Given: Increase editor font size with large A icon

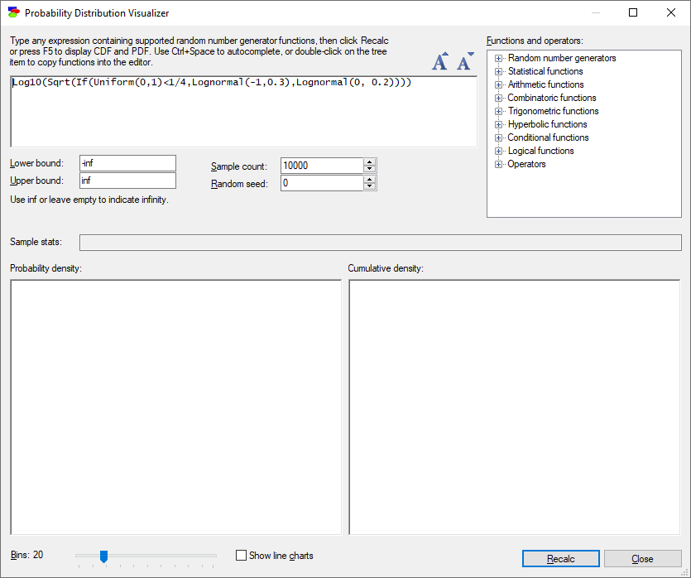Looking at the screenshot, I should coord(439,61).
